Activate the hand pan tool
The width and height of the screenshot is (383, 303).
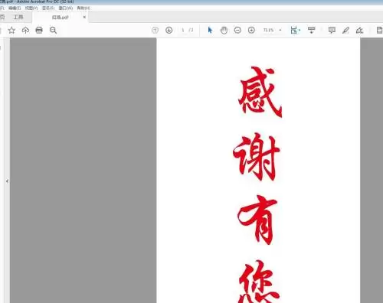(224, 30)
